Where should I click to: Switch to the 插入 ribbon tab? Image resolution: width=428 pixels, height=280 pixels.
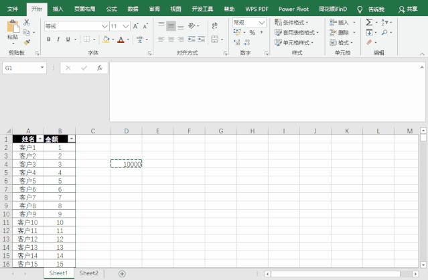tap(58, 9)
